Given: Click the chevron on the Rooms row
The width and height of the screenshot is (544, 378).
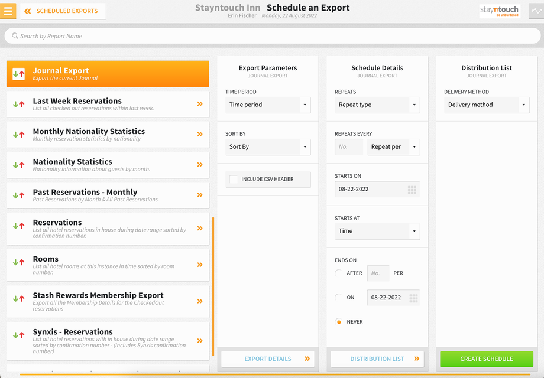Looking at the screenshot, I should tap(200, 265).
